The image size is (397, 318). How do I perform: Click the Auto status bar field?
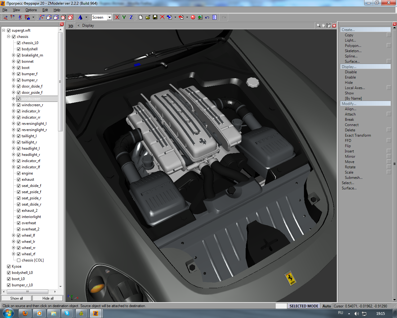327,306
